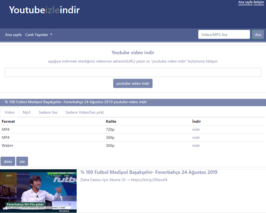Click indir for Webm 360p

(196, 146)
